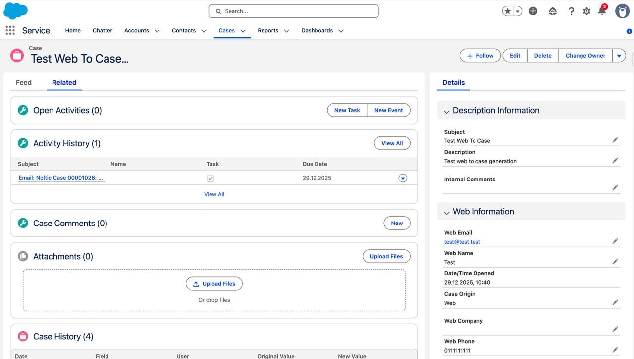Toggle the email task completed checkbox
This screenshot has width=634, height=359.
click(x=210, y=178)
